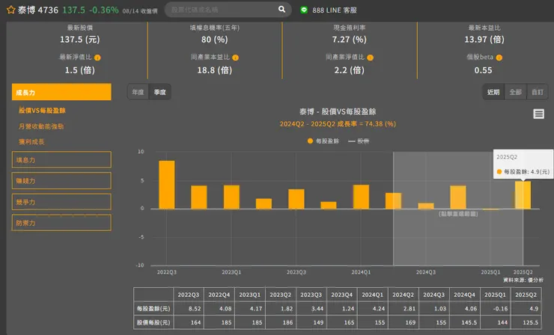Expand the 填息力 section
The image size is (554, 335).
[x=61, y=160]
